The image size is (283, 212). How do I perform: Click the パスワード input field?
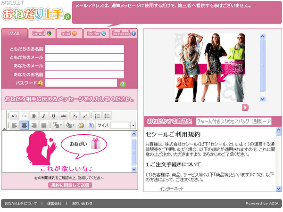(81, 83)
